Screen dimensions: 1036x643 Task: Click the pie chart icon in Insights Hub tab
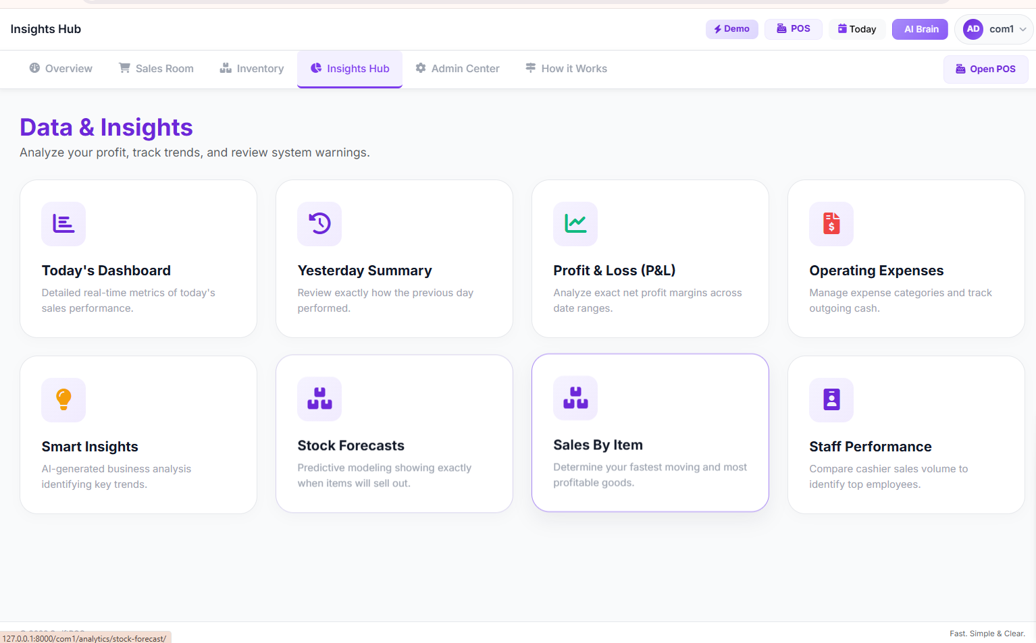click(x=316, y=68)
